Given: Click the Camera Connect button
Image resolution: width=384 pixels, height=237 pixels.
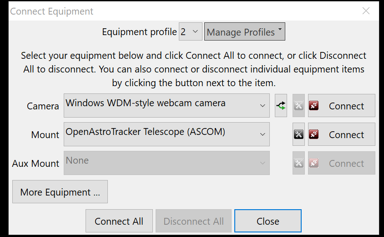Looking at the screenshot, I should (341, 105).
